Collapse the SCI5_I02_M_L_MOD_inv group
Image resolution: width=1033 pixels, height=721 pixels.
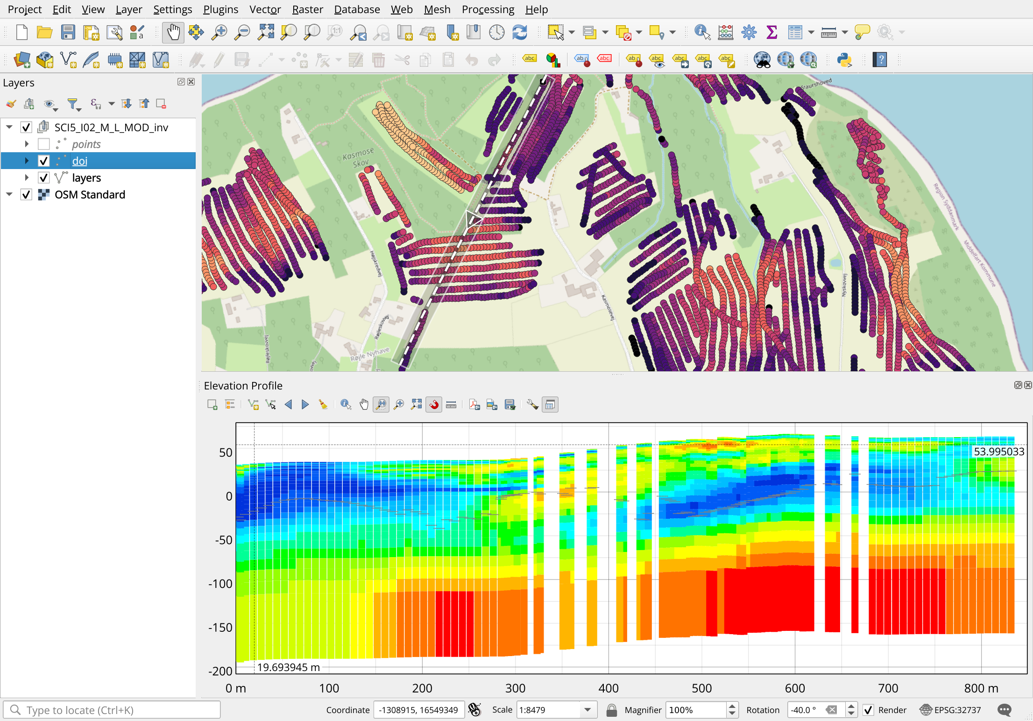[9, 127]
